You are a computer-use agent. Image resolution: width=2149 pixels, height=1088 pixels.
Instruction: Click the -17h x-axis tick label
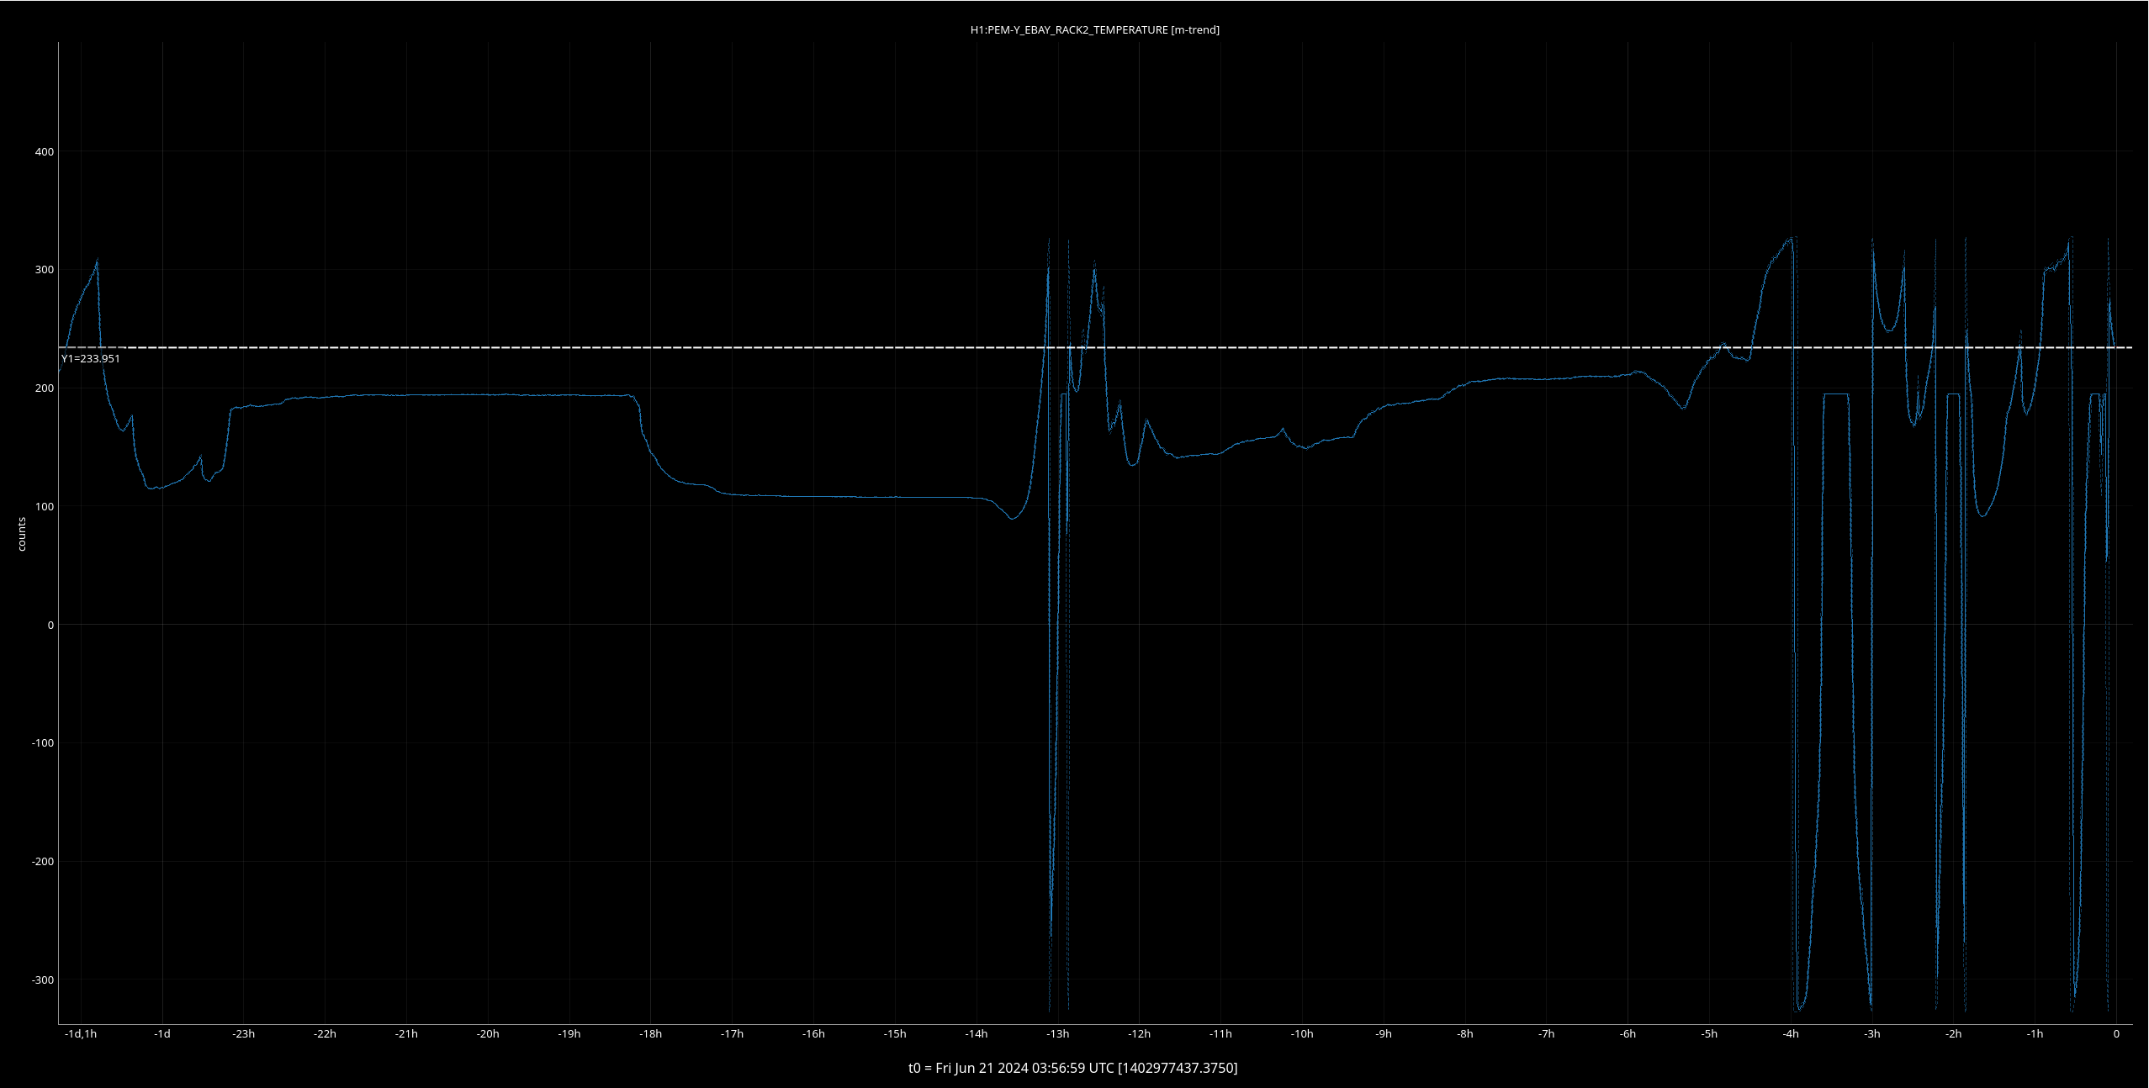coord(733,1033)
